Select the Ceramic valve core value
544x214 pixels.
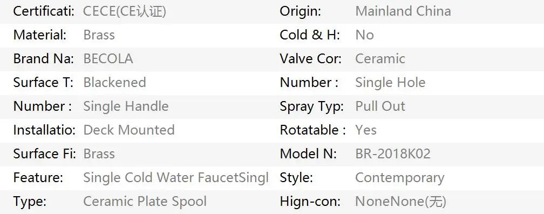point(380,59)
